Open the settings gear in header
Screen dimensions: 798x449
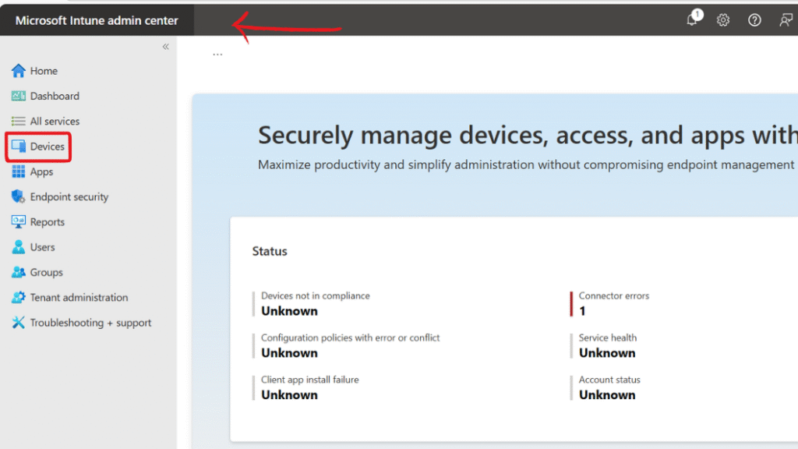pos(723,19)
